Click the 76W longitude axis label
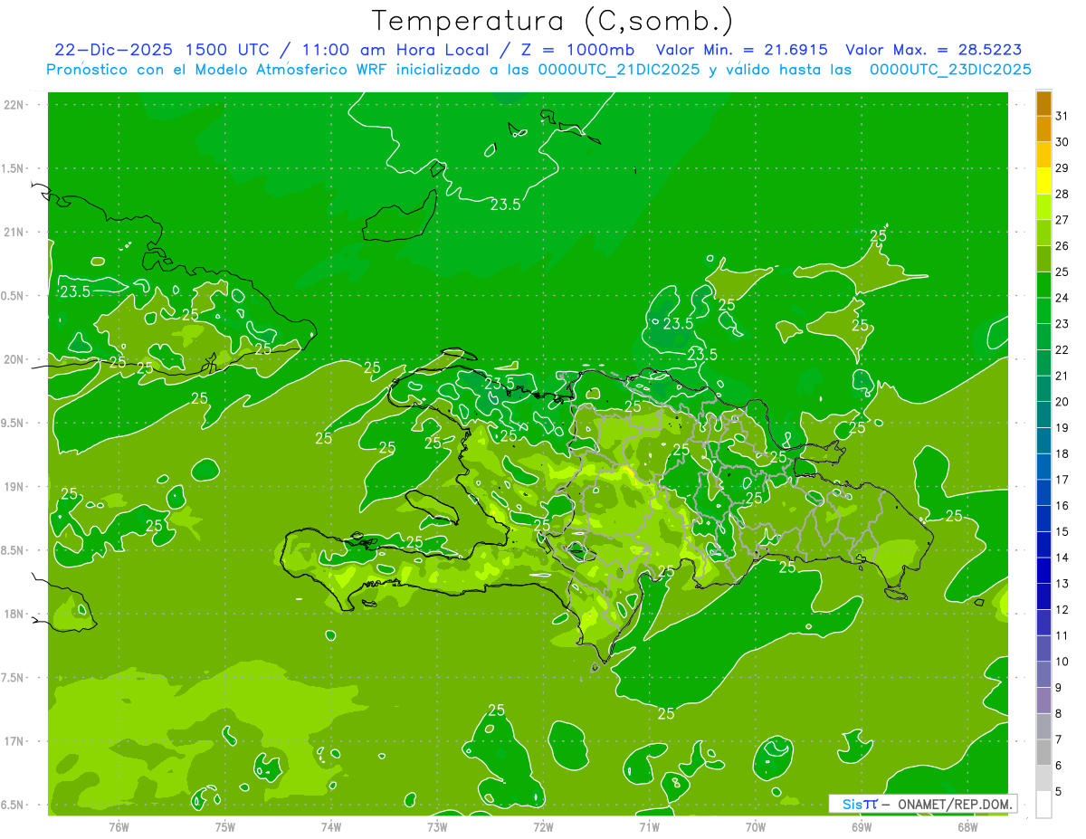This screenshot has width=1086, height=839. [x=119, y=826]
